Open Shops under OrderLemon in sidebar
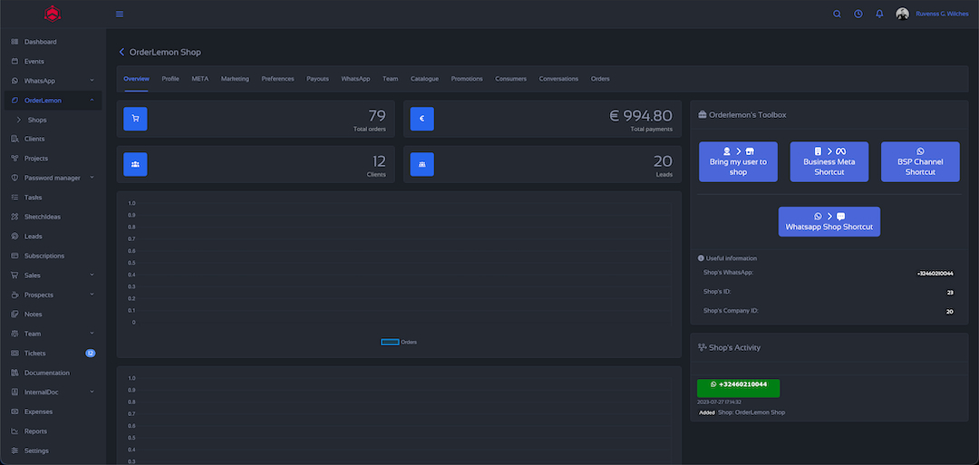This screenshot has width=979, height=465. point(37,120)
